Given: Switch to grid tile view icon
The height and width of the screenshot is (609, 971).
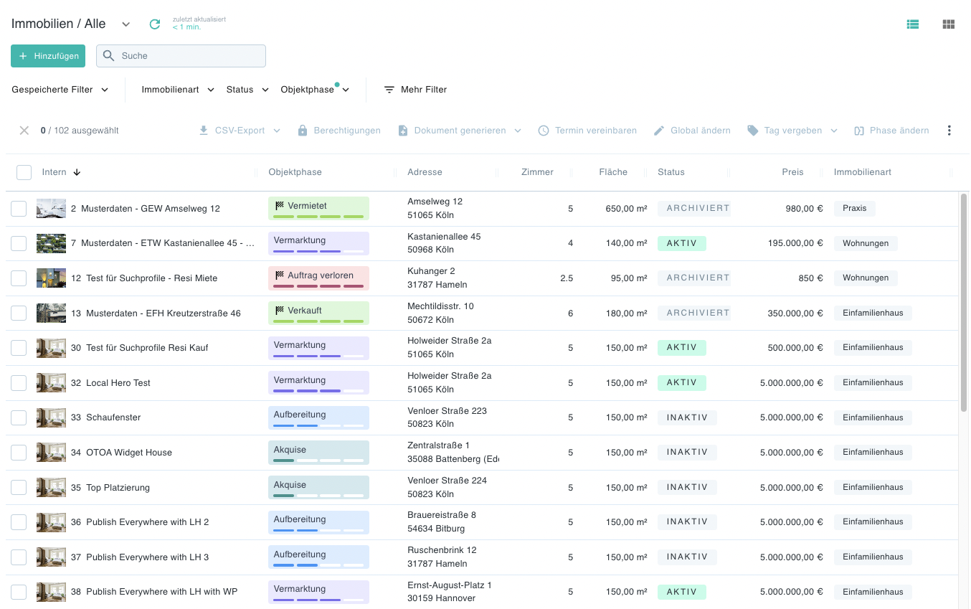Looking at the screenshot, I should (x=948, y=24).
